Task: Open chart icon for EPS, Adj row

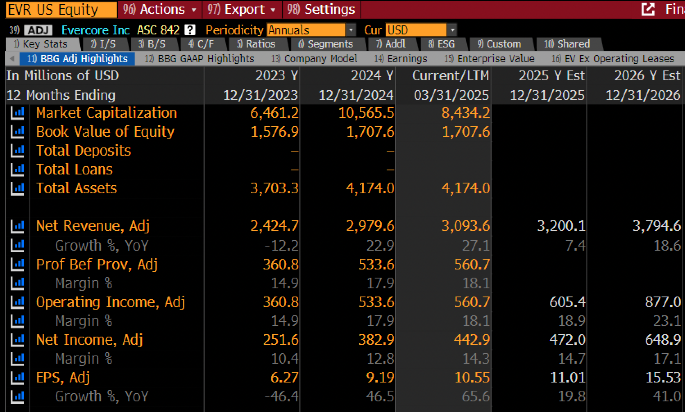Action: click(17, 378)
